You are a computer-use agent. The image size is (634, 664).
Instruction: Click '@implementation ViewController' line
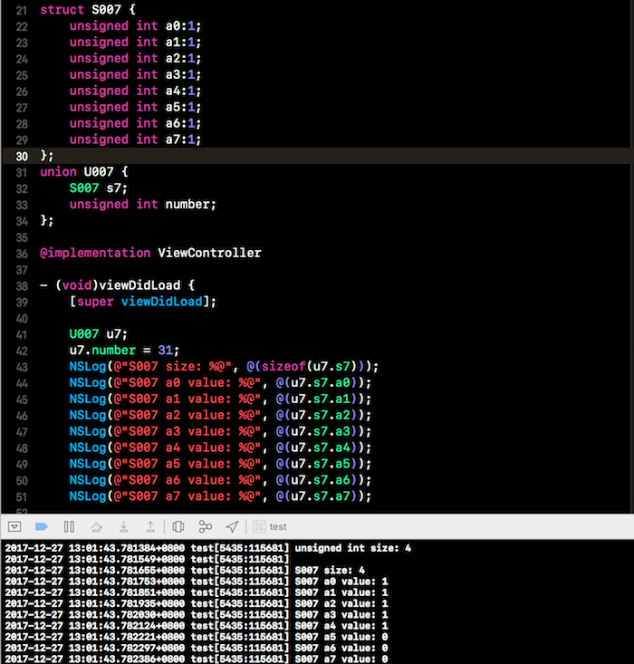point(150,253)
